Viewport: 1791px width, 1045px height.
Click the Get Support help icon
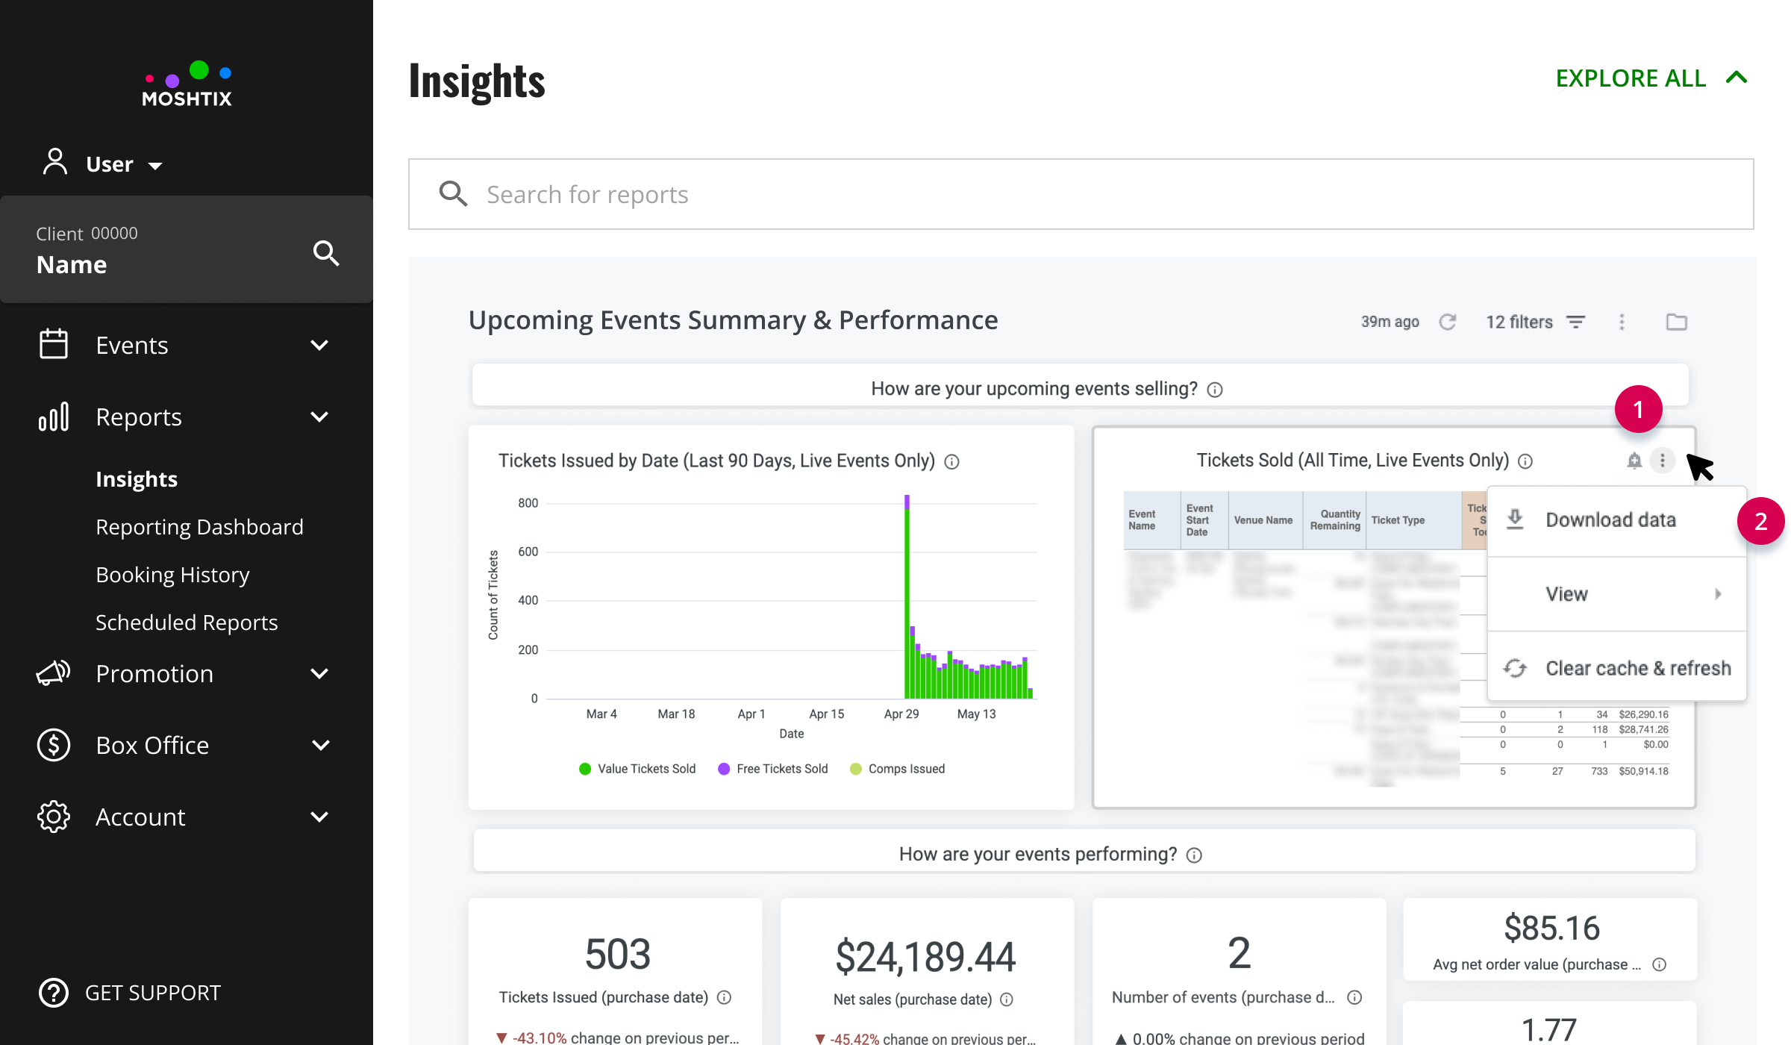tap(54, 993)
